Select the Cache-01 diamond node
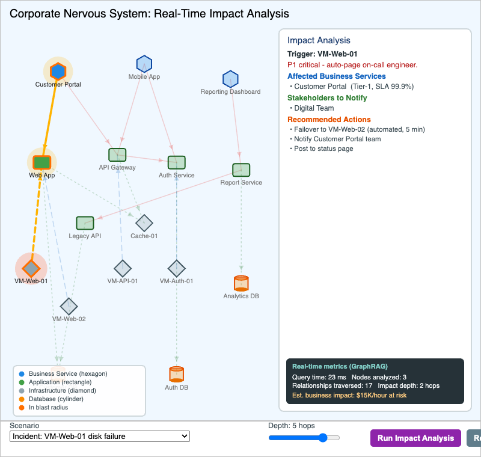This screenshot has height=457, width=481. coord(144,223)
